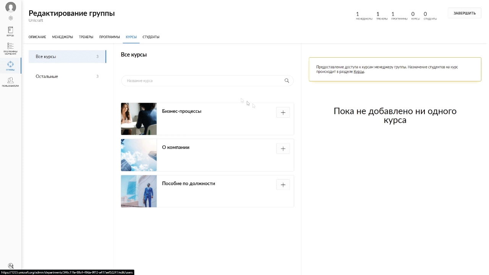The height and width of the screenshot is (275, 489).
Task: Click the Программы counter in header
Action: 399,16
